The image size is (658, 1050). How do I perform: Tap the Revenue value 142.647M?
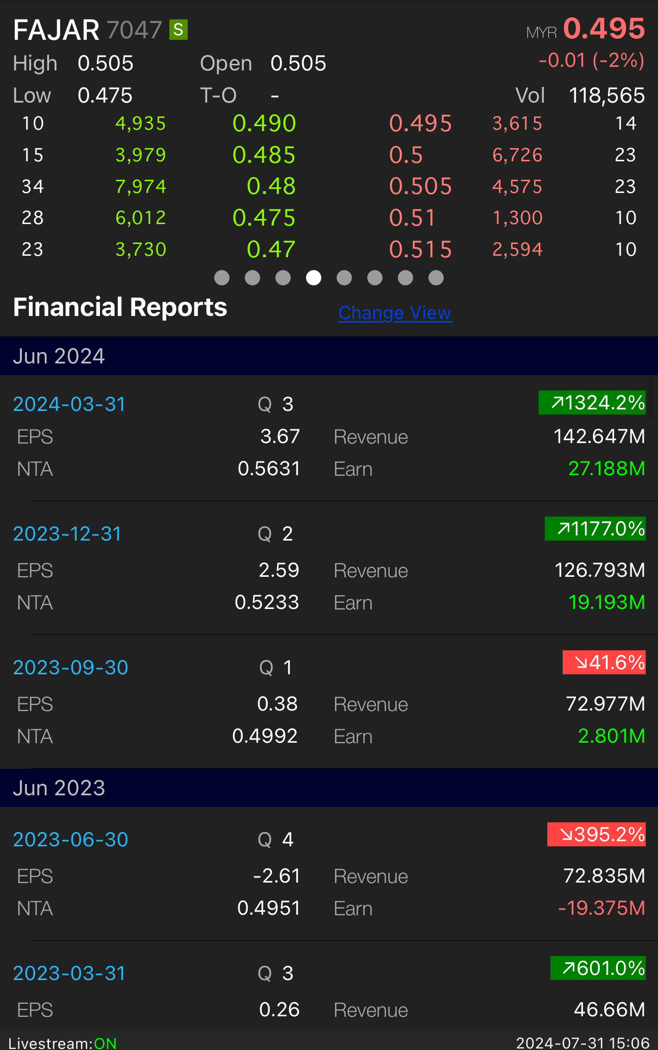pyautogui.click(x=599, y=436)
